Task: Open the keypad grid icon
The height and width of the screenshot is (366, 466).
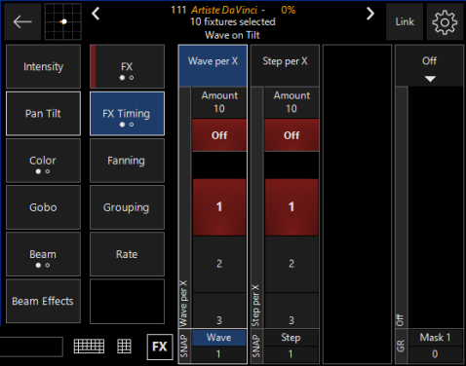Action: (124, 347)
